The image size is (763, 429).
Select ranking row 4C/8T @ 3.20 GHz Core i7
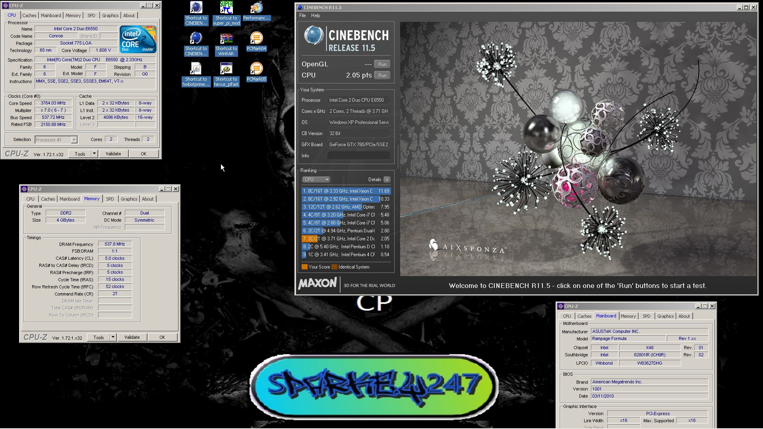point(346,215)
